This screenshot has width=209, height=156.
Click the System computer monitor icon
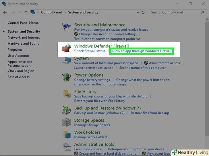point(67,60)
